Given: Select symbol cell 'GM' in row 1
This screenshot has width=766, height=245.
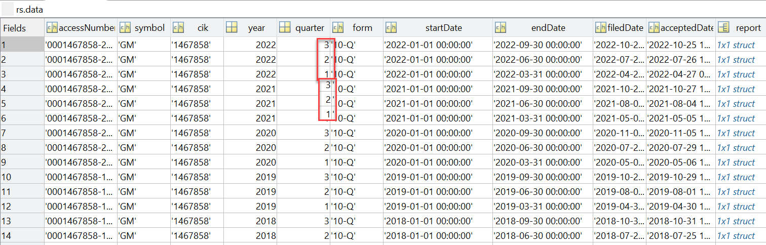Looking at the screenshot, I should coord(144,45).
